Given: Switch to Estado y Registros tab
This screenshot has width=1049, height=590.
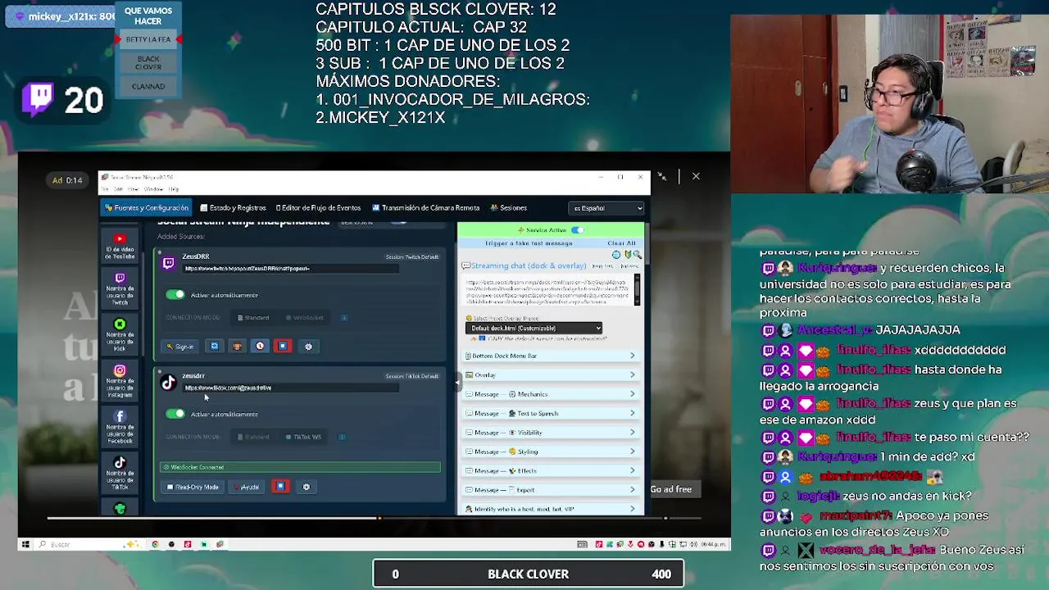Looking at the screenshot, I should (x=233, y=208).
